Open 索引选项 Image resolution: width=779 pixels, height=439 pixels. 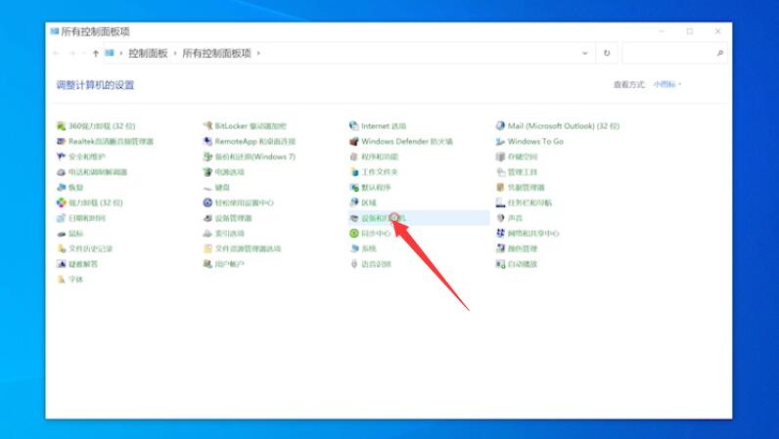click(223, 234)
